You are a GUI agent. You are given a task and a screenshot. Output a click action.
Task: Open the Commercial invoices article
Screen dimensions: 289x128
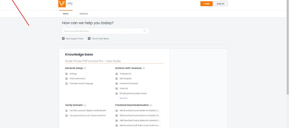tap(129, 83)
